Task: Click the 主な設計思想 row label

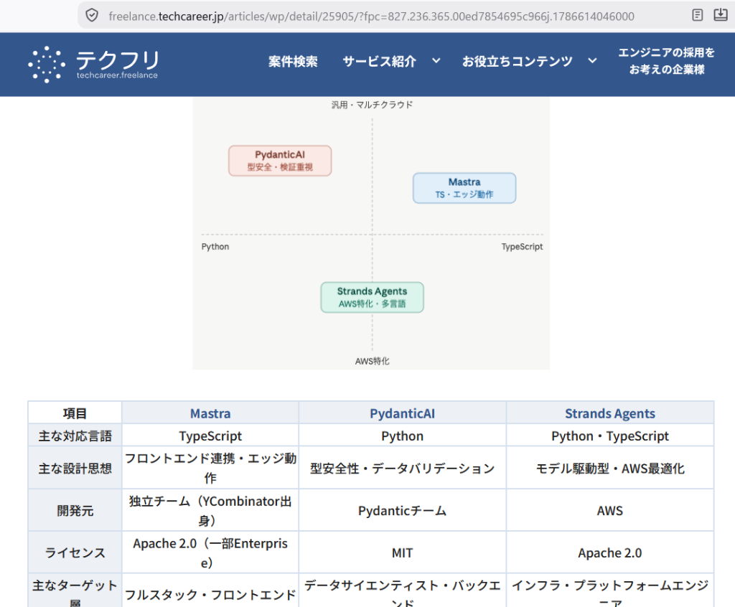Action: coord(75,468)
